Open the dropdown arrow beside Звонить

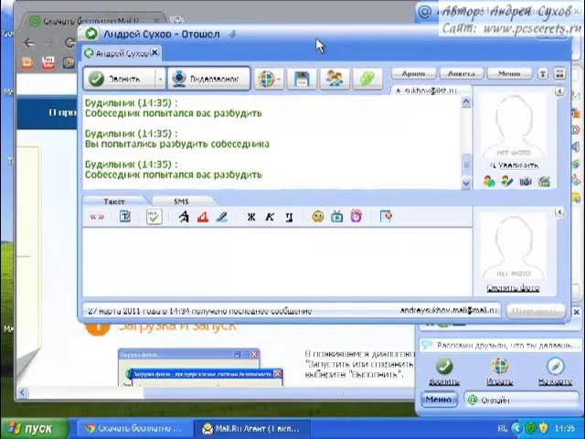[161, 79]
